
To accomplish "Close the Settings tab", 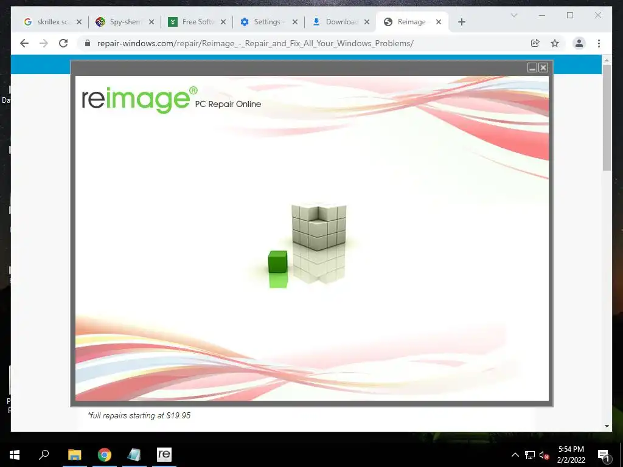I will 295,22.
